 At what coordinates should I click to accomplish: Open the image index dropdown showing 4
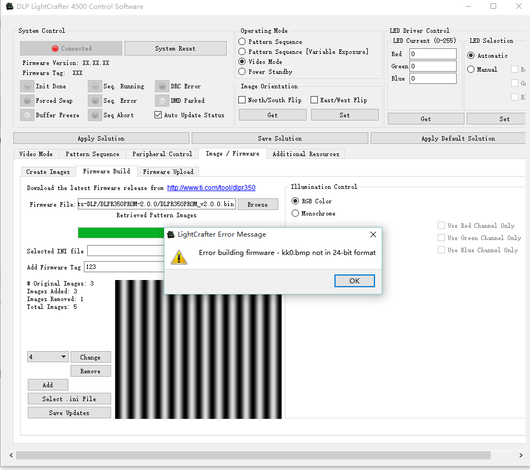pyautogui.click(x=48, y=357)
